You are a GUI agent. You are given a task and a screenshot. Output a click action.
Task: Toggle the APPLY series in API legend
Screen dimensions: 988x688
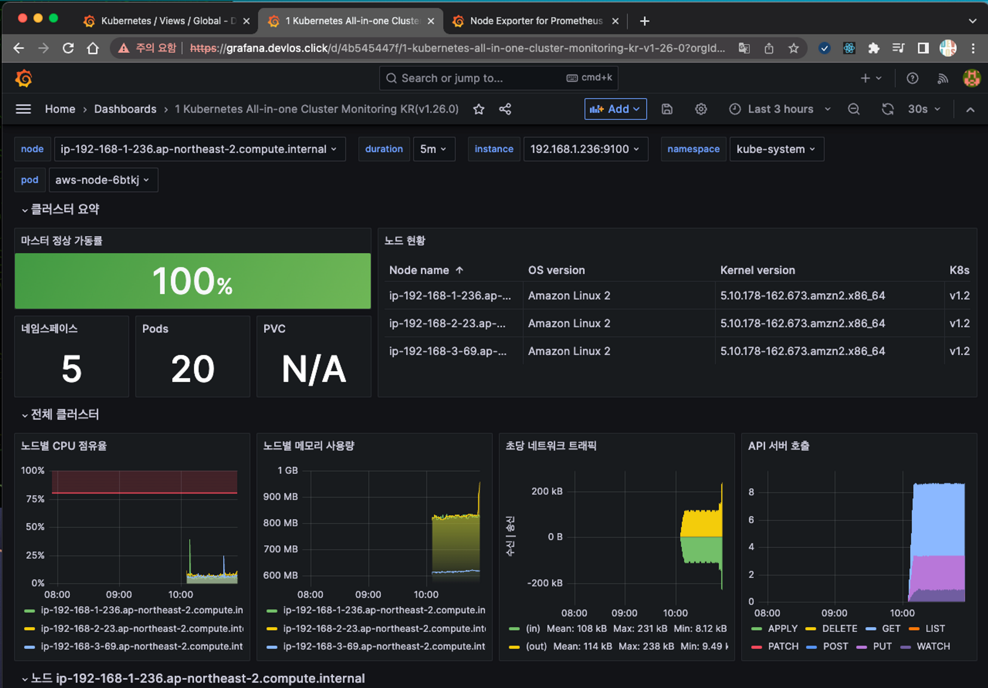[782, 628]
